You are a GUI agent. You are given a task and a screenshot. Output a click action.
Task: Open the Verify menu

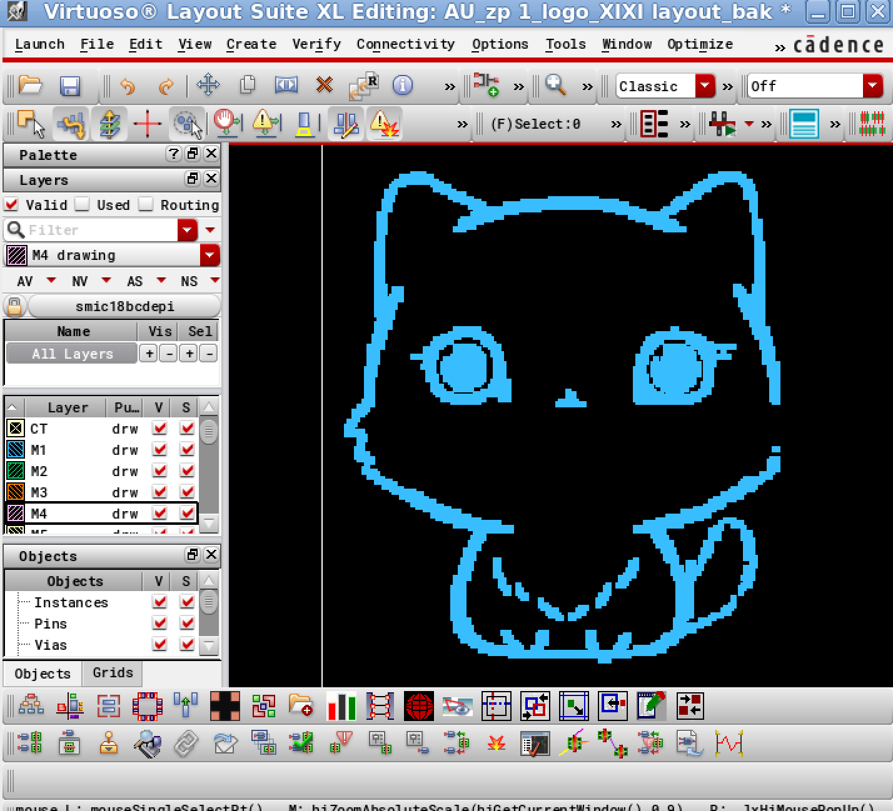316,44
